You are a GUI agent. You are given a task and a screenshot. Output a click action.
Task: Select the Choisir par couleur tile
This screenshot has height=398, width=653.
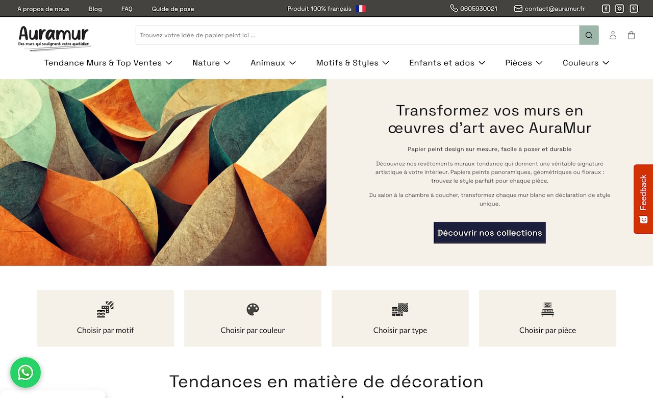click(x=253, y=318)
